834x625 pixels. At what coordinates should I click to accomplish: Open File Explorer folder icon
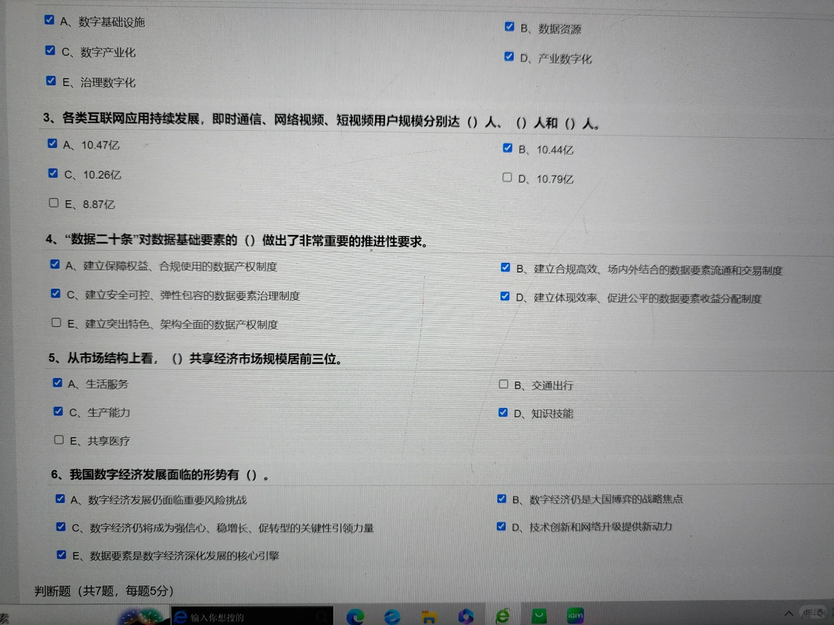(x=429, y=617)
